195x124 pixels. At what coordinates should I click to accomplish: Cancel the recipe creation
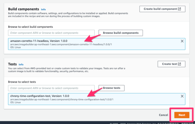pos(164,115)
